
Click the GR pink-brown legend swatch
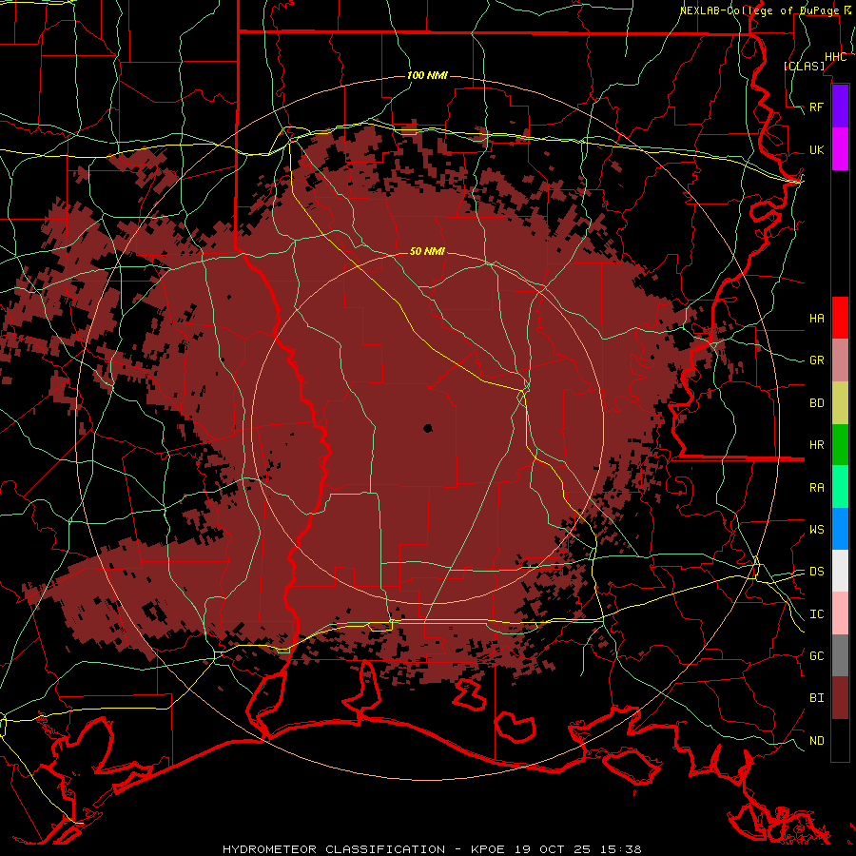pyautogui.click(x=840, y=360)
